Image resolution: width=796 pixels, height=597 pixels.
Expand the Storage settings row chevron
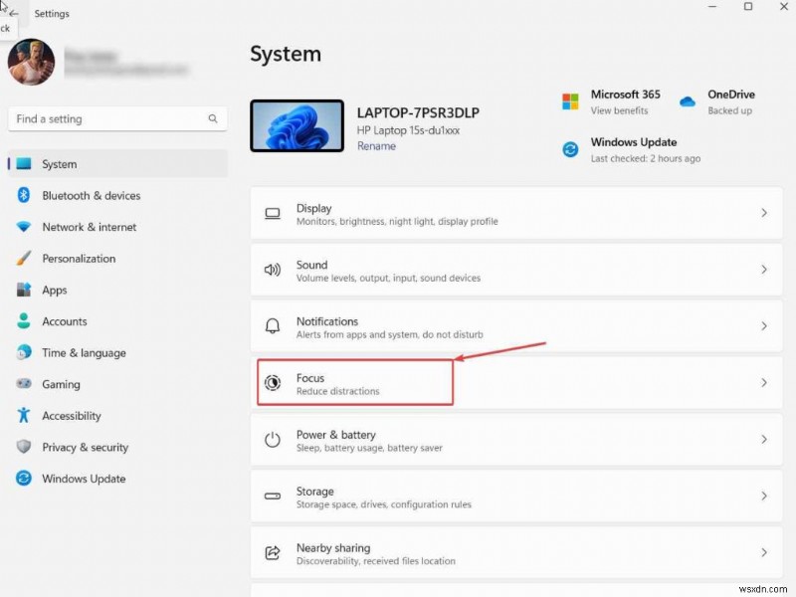pyautogui.click(x=764, y=497)
